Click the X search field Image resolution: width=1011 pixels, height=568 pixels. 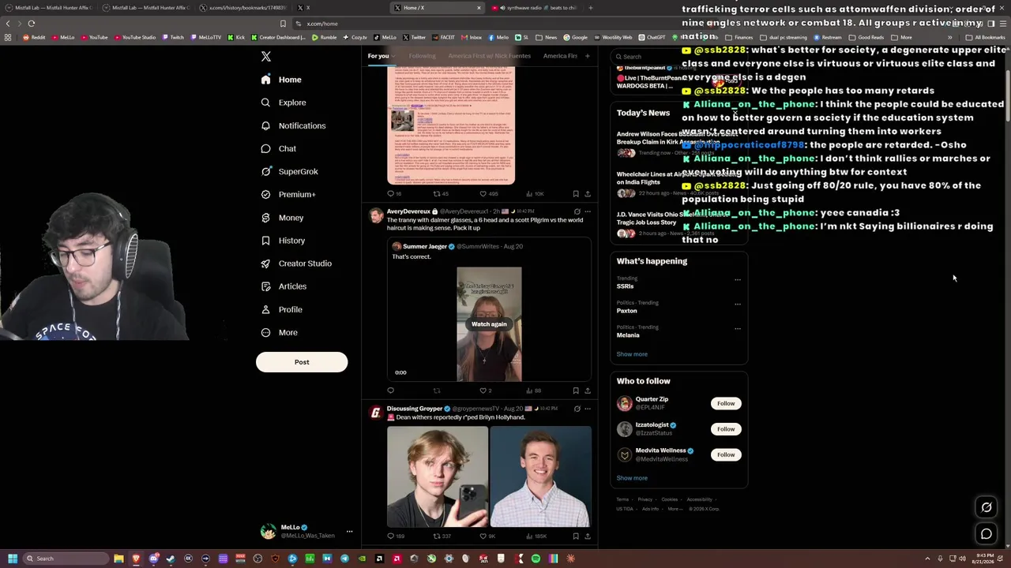pyautogui.click(x=679, y=57)
